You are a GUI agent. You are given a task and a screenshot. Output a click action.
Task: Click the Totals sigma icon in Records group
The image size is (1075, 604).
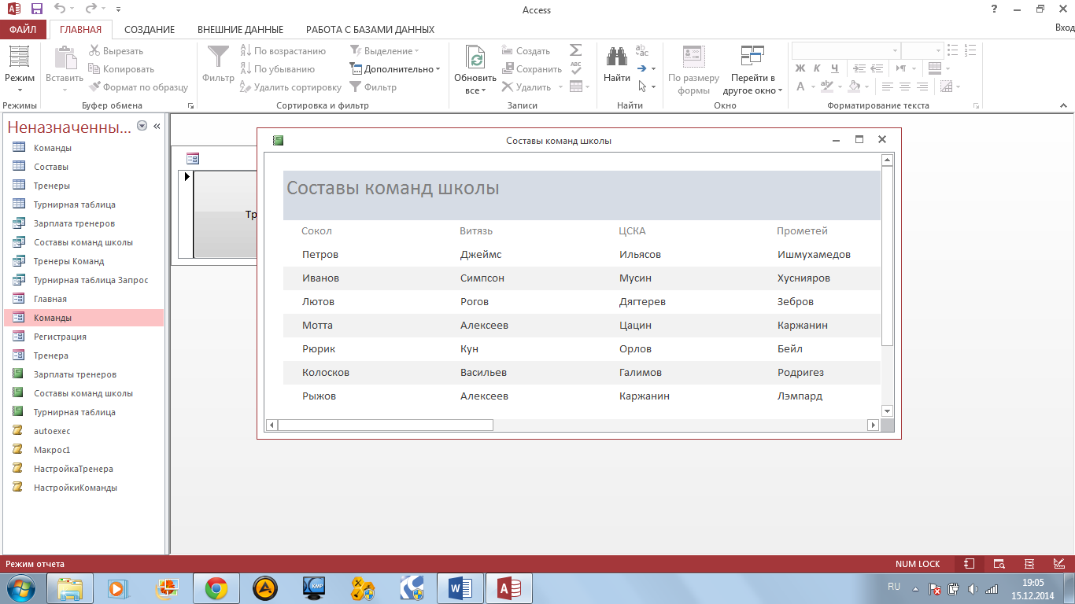(575, 50)
